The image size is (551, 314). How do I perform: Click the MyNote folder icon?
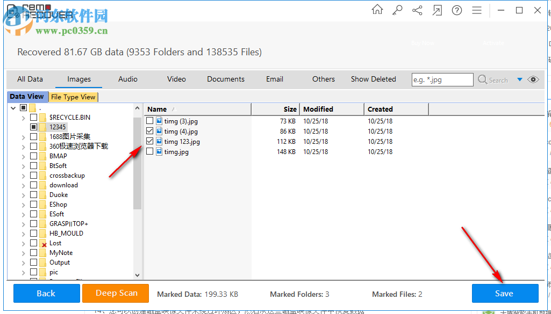pos(43,253)
